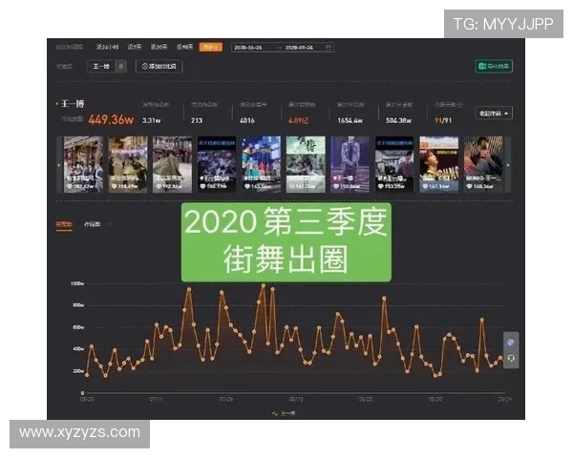Select the 近90天 time range
573x458 pixels.
point(184,47)
